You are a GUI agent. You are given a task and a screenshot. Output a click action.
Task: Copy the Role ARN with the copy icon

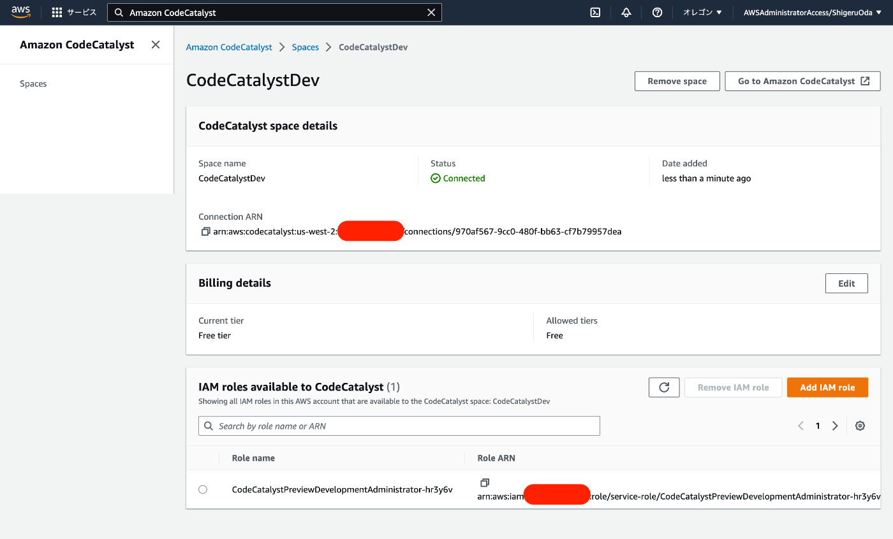click(x=484, y=483)
